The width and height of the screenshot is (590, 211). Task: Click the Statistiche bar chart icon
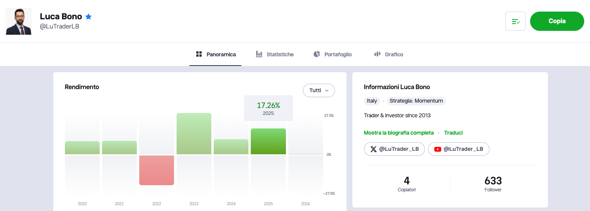click(x=259, y=54)
